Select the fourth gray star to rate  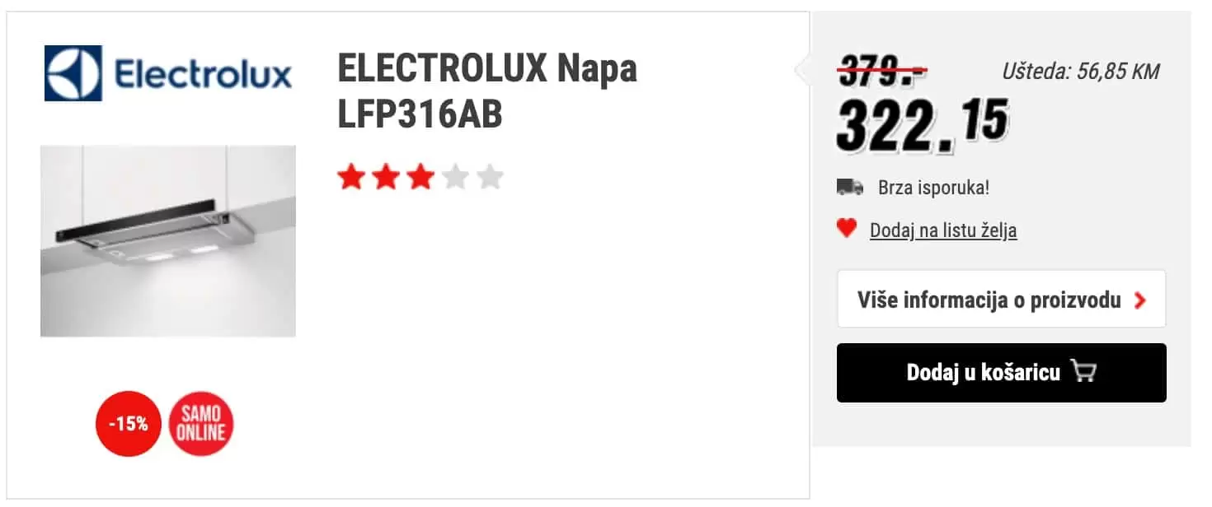click(x=453, y=176)
